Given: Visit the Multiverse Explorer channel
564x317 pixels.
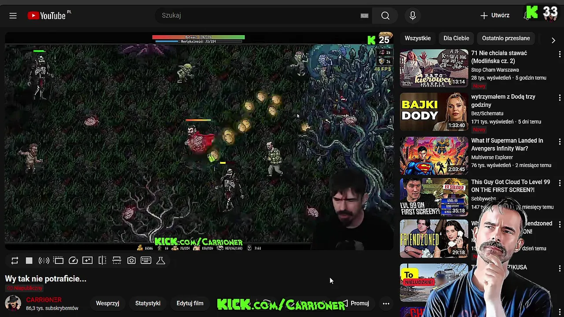Looking at the screenshot, I should pyautogui.click(x=492, y=157).
